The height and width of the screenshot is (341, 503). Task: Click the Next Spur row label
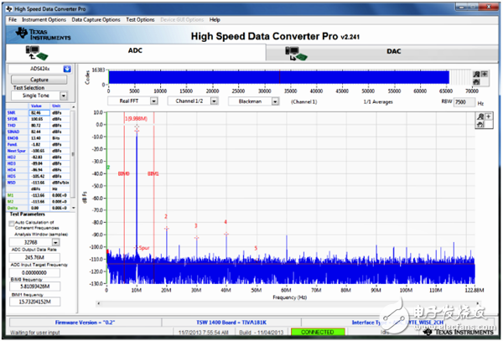[17, 151]
